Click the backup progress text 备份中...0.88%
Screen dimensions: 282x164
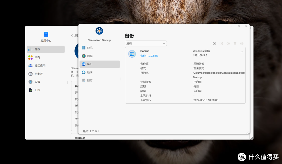pyautogui.click(x=149, y=55)
